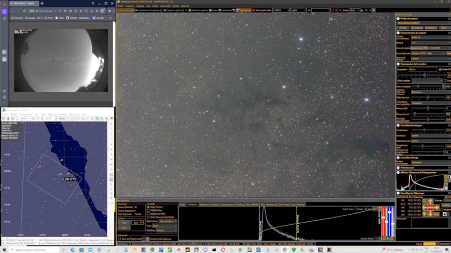The height and width of the screenshot is (253, 451).
Task: Switch to the Drift Graph tab
Action: [284, 205]
